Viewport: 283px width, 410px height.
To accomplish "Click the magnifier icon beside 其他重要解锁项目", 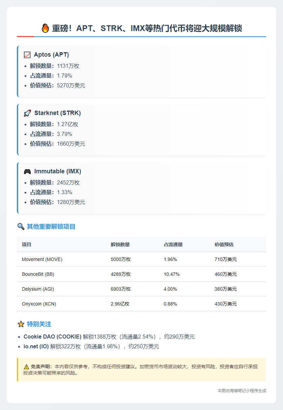I will pyautogui.click(x=21, y=227).
